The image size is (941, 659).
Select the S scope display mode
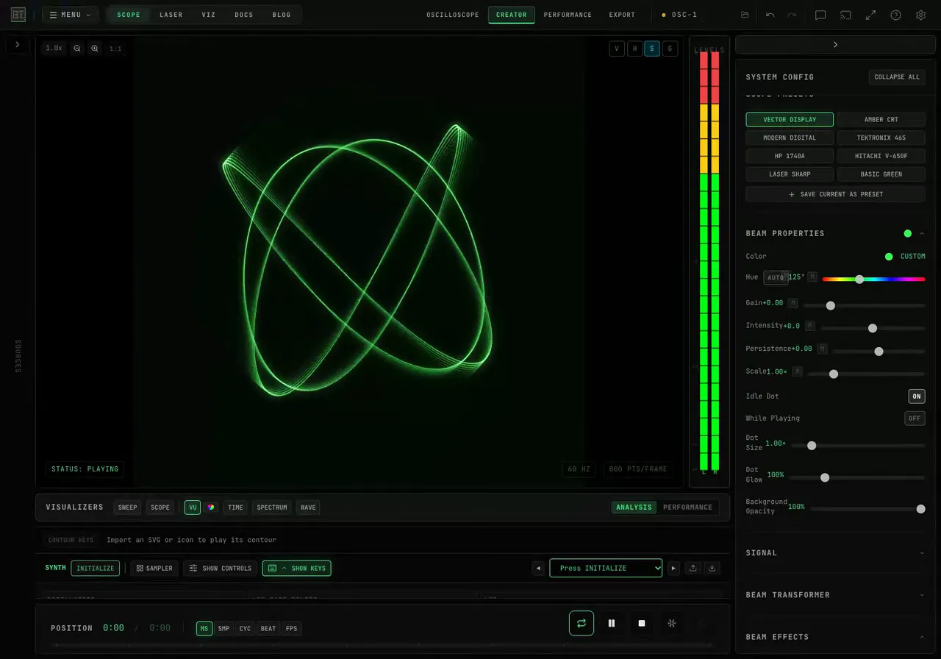[651, 49]
